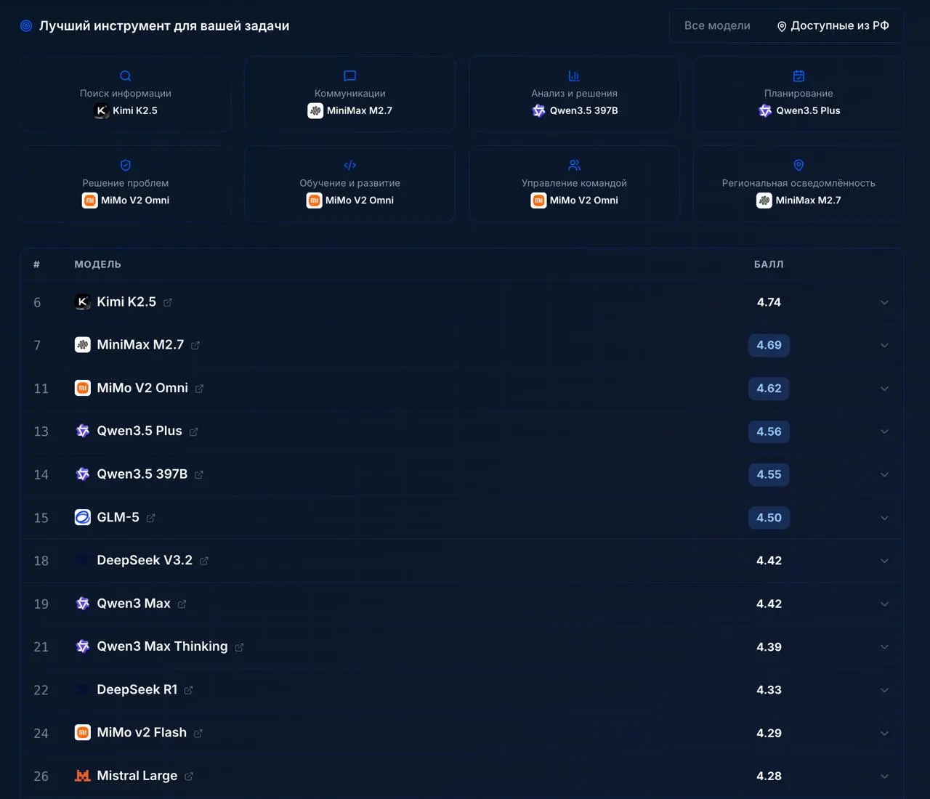
Task: Open external link icon next to MiMo V2 Omni row
Action: click(199, 389)
